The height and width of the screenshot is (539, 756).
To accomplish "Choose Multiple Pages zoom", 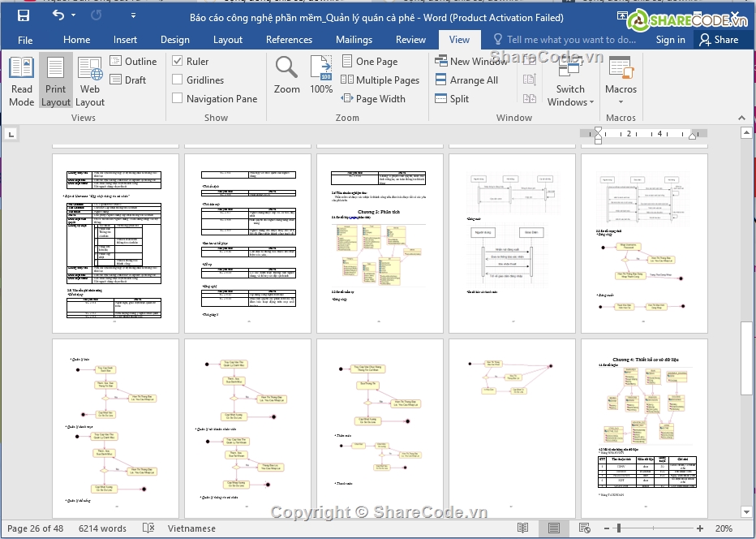I will point(380,80).
